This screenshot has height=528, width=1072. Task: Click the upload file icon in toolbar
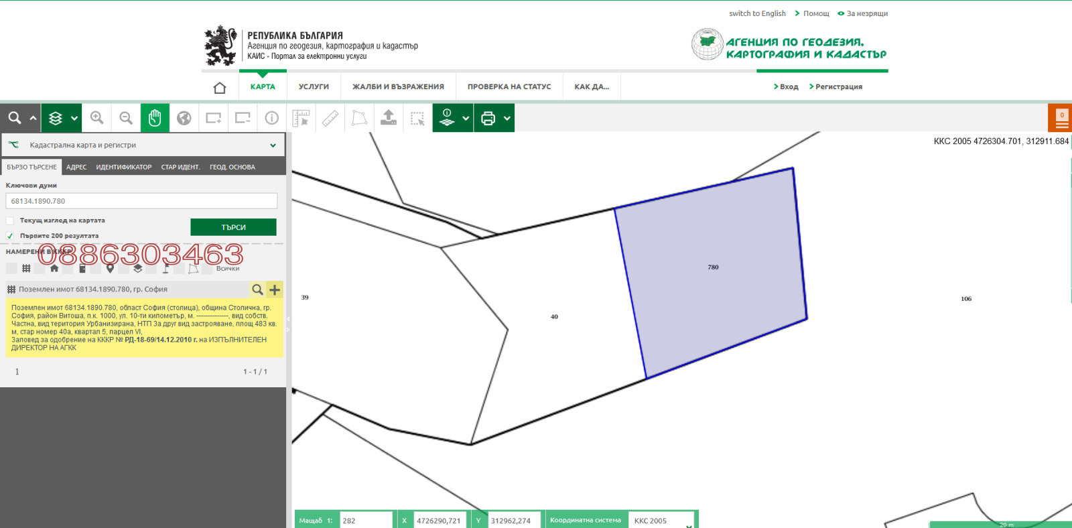389,118
